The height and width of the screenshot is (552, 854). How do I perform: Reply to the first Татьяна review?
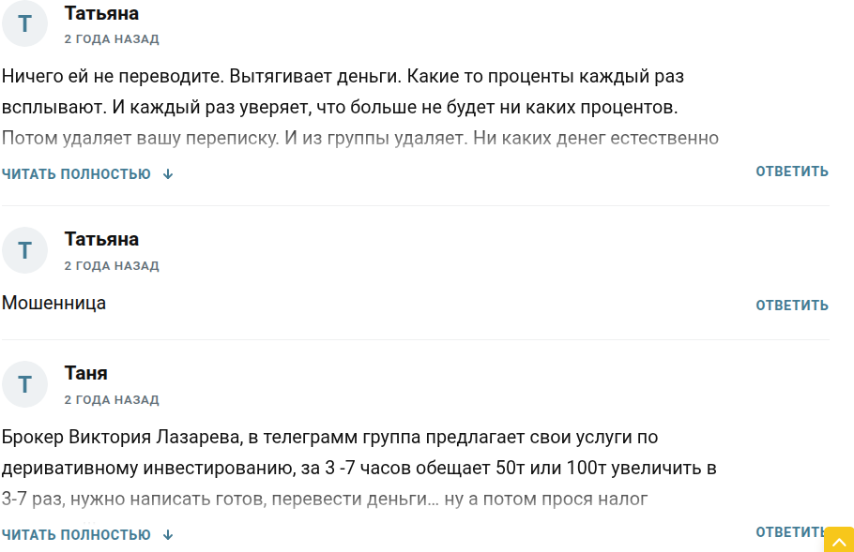click(791, 172)
